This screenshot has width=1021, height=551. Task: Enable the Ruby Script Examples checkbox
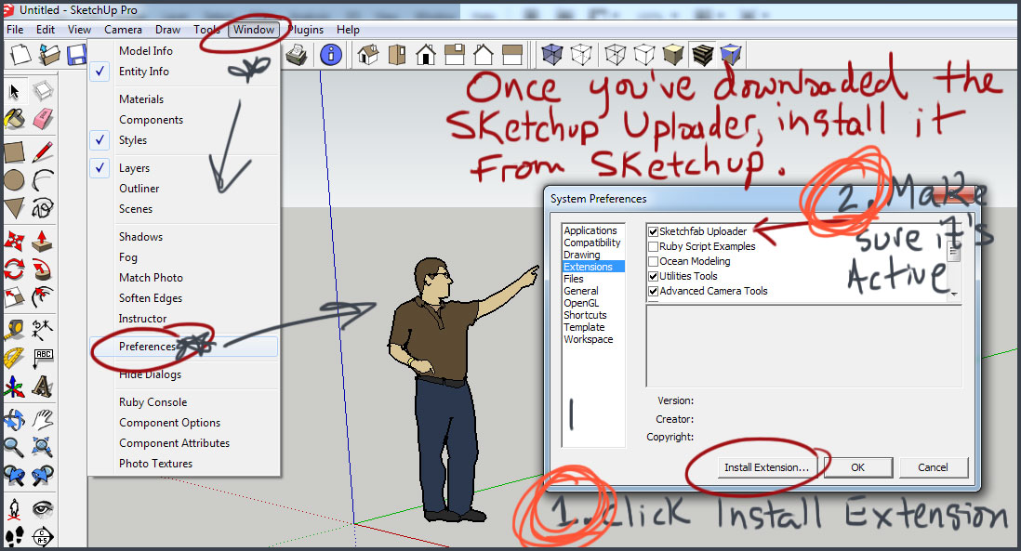point(654,246)
